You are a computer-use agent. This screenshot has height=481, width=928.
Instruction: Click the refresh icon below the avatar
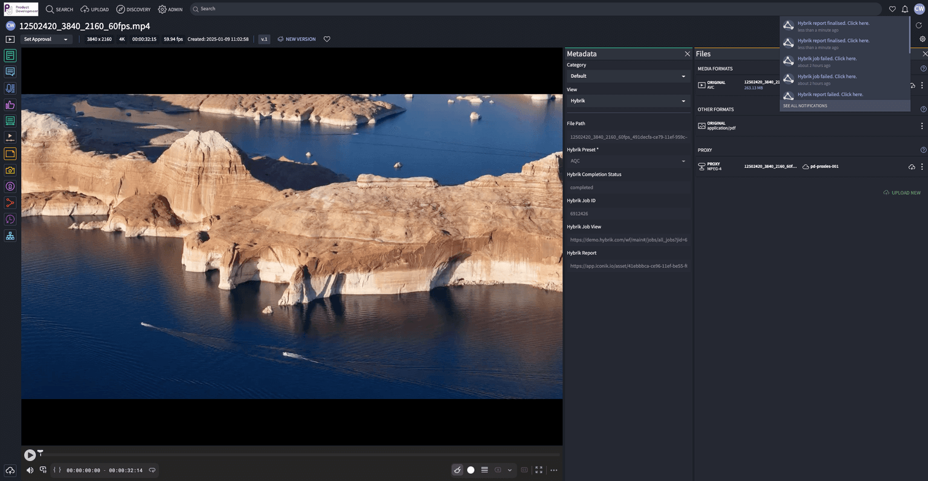[919, 25]
